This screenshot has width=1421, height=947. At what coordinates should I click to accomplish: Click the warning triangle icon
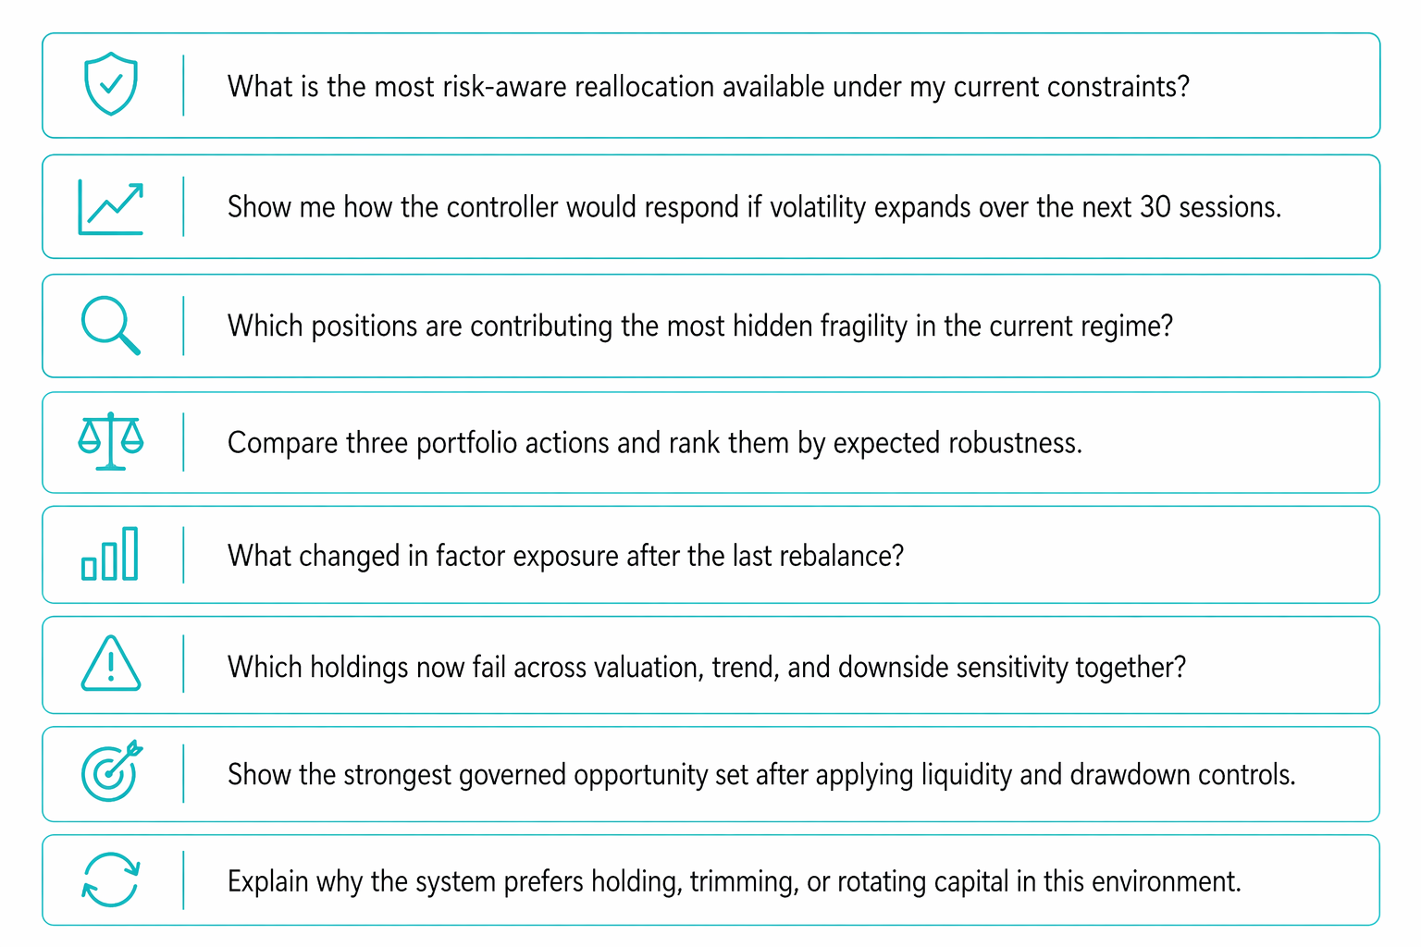pos(110,664)
